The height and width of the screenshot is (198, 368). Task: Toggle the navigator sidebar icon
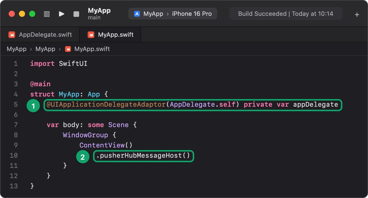point(47,14)
